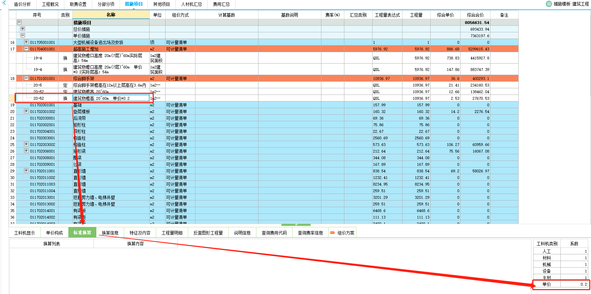Image resolution: width=591 pixels, height=294 pixels.
Task: Open the 查询费用代码 tab
Action: (274, 233)
